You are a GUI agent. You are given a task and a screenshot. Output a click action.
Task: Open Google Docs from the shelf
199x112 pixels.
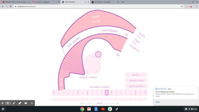[96, 109]
